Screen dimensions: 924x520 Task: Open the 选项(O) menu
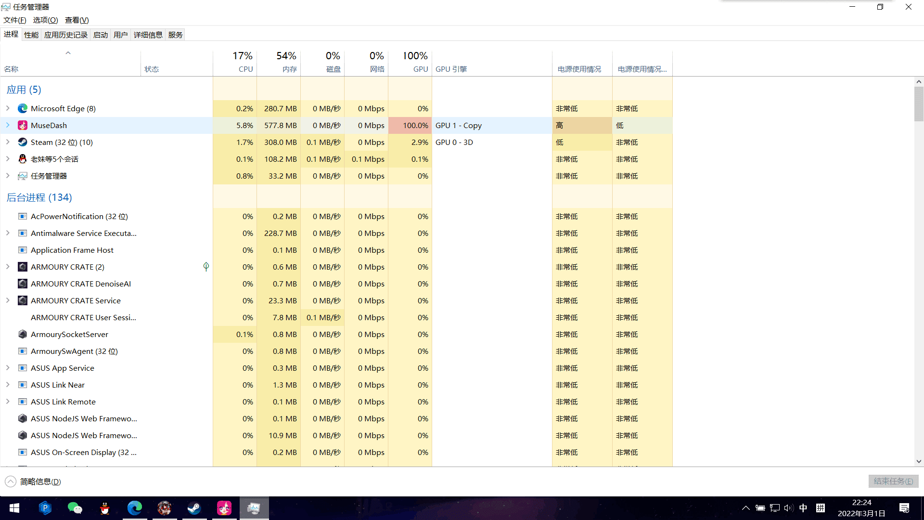[x=45, y=20]
